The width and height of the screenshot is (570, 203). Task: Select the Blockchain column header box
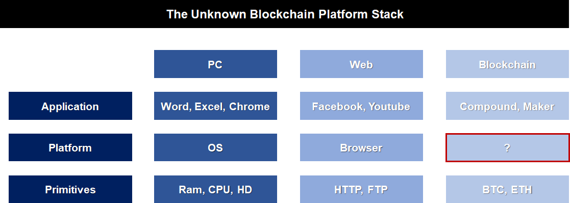507,64
